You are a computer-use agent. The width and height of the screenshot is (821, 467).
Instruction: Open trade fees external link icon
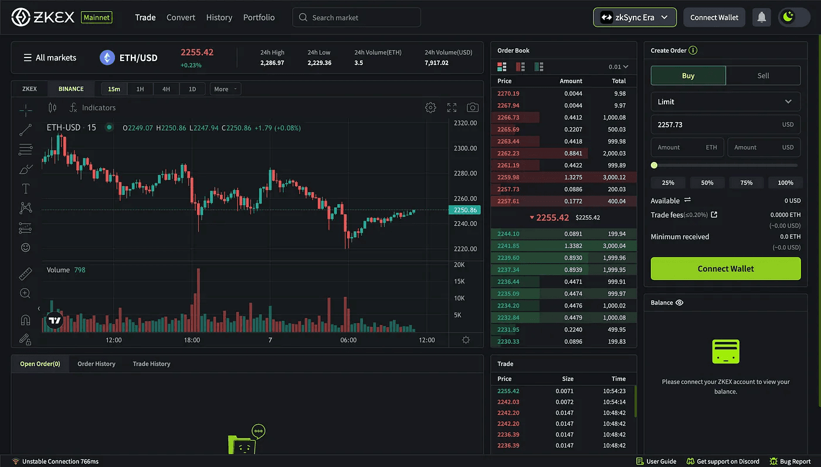pyautogui.click(x=714, y=215)
